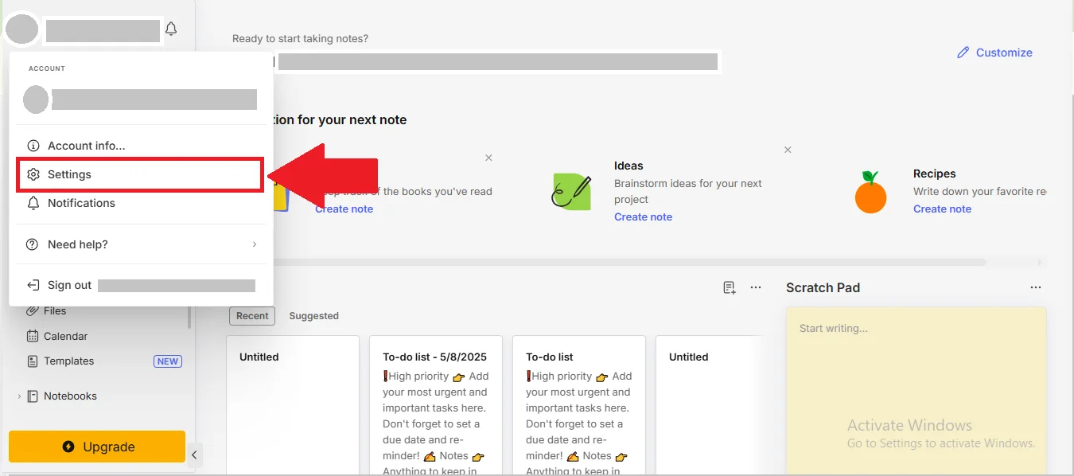The image size is (1074, 476).
Task: Click the Recipes card title
Action: 934,174
